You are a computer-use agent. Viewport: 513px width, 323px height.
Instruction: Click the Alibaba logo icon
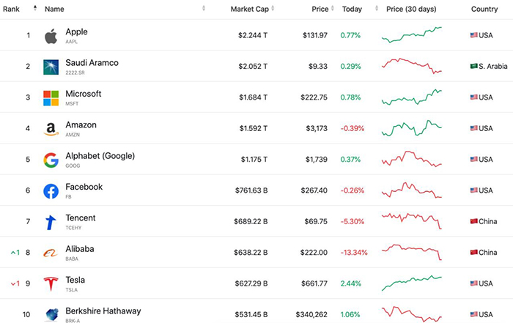51,253
